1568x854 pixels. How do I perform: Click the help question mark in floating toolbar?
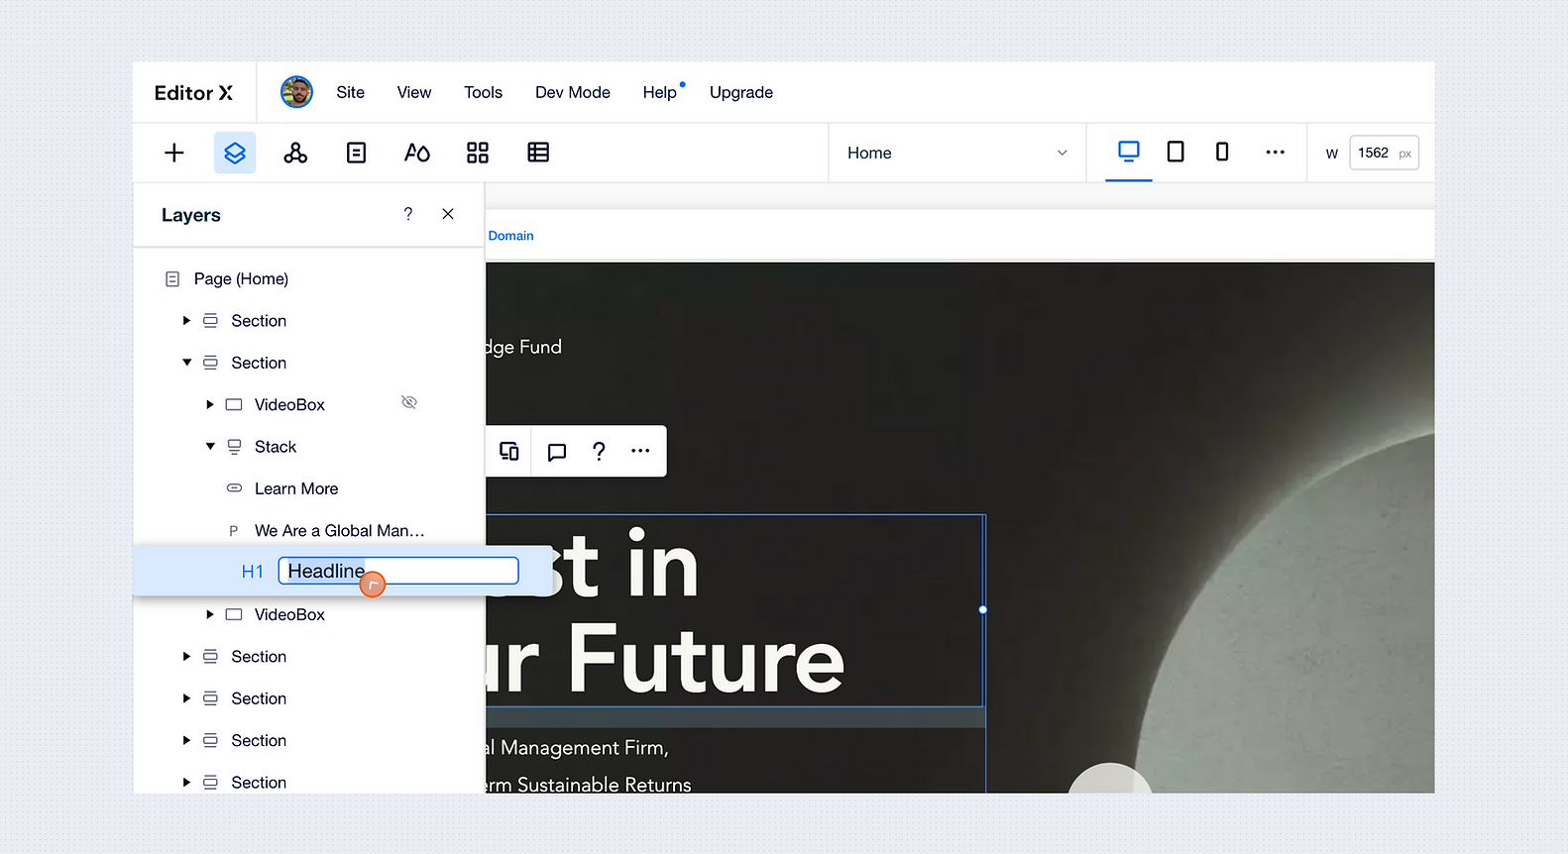(599, 451)
